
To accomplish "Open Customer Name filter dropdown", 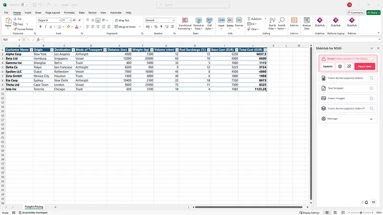I will (x=31, y=50).
